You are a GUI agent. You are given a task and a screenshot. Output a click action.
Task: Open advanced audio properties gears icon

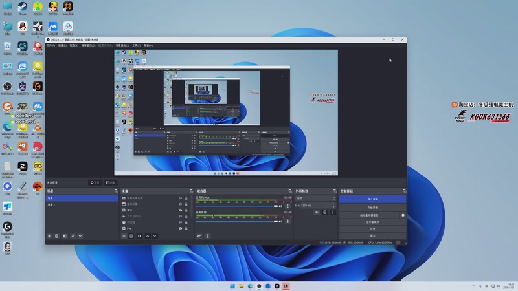[x=199, y=236]
